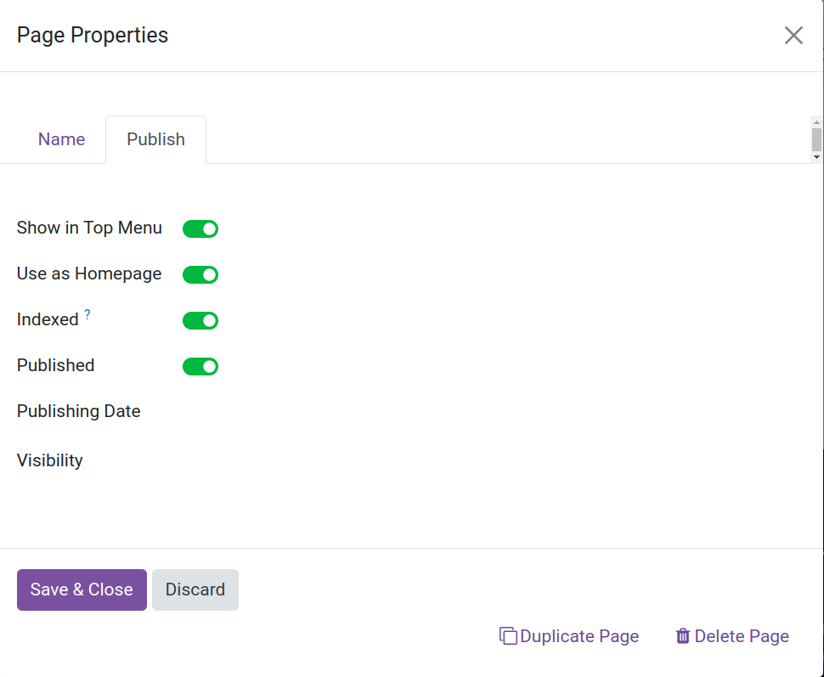Image resolution: width=824 pixels, height=677 pixels.
Task: Click the Show in Top Menu label
Action: pos(89,228)
